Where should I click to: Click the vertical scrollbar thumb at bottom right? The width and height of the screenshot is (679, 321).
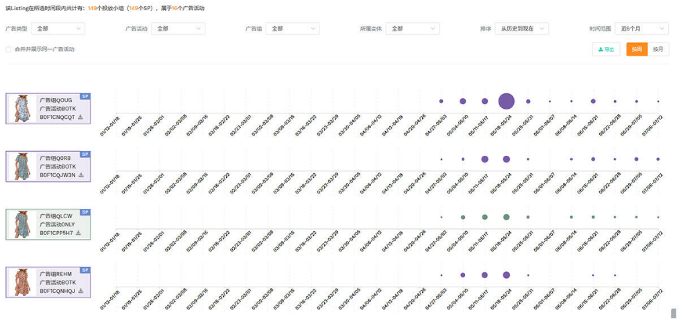[673, 314]
